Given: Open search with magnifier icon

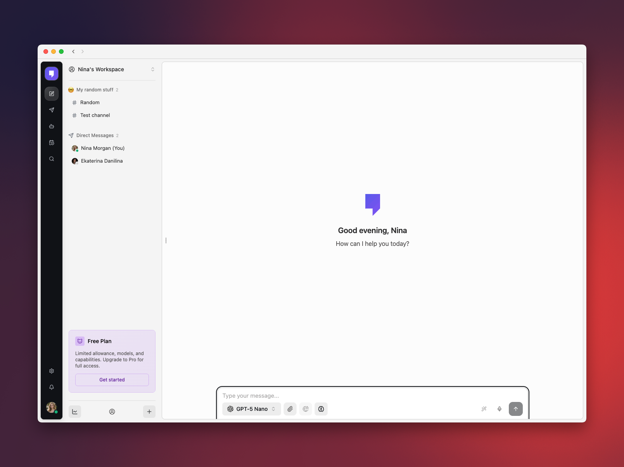Looking at the screenshot, I should [x=52, y=159].
